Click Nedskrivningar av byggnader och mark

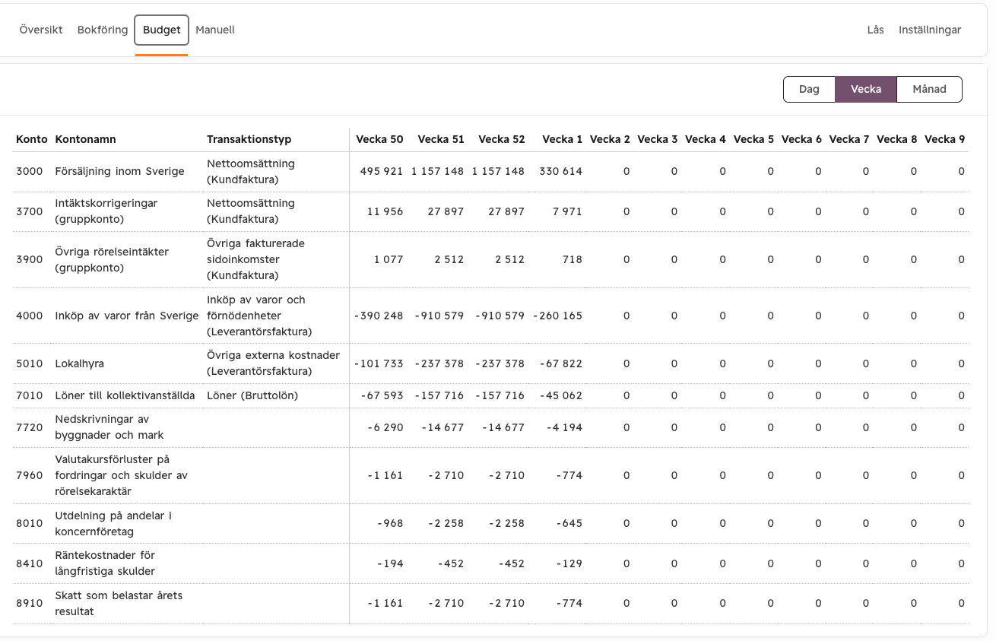[109, 427]
